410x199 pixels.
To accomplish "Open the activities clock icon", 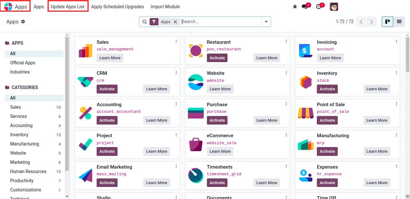I will coord(319,7).
